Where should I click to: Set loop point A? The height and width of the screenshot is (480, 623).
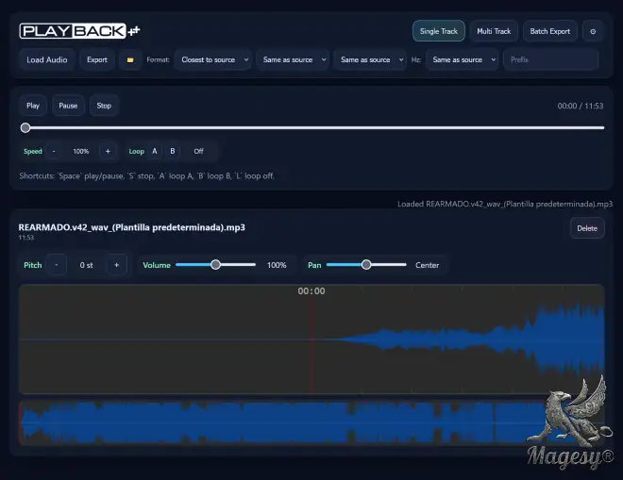[155, 151]
